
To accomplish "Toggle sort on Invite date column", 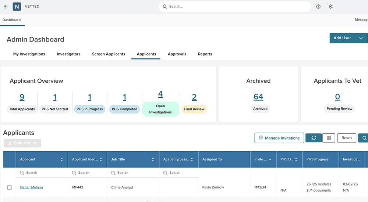I will (x=270, y=159).
